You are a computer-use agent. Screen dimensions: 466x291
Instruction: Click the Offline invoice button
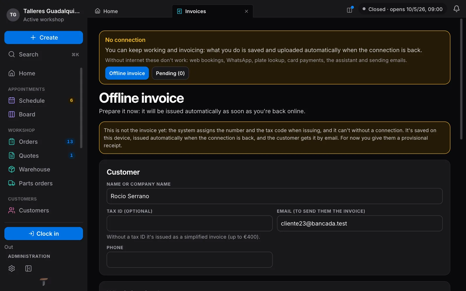(x=127, y=73)
